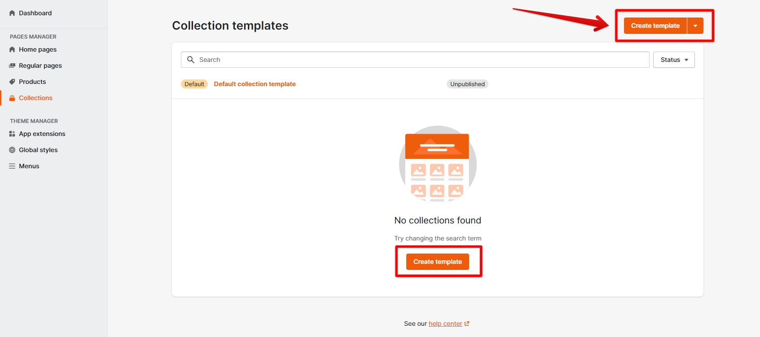Click the Products tag icon
The width and height of the screenshot is (760, 337).
(12, 82)
